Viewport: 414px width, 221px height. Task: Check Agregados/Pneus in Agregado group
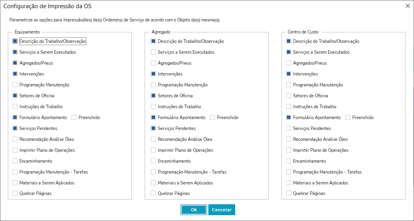(x=154, y=63)
